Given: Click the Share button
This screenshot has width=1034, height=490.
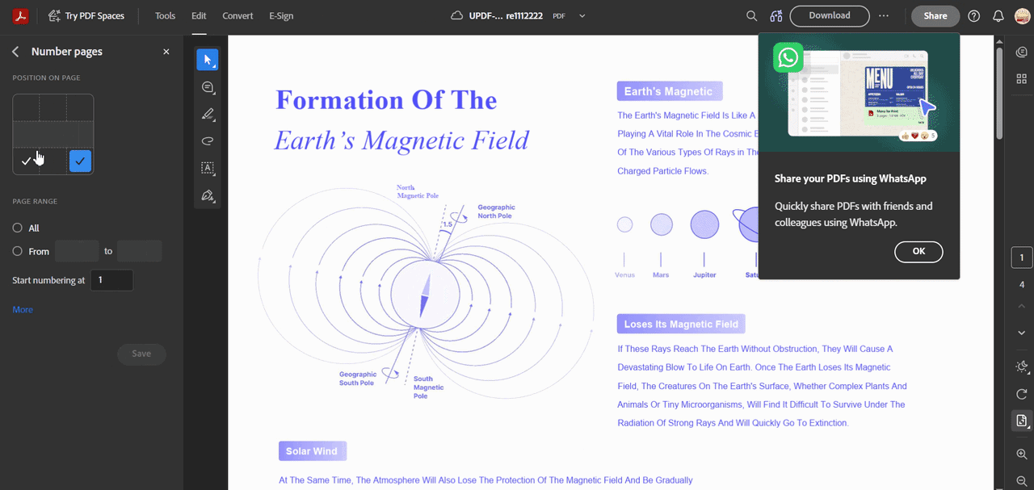Looking at the screenshot, I should pyautogui.click(x=935, y=16).
